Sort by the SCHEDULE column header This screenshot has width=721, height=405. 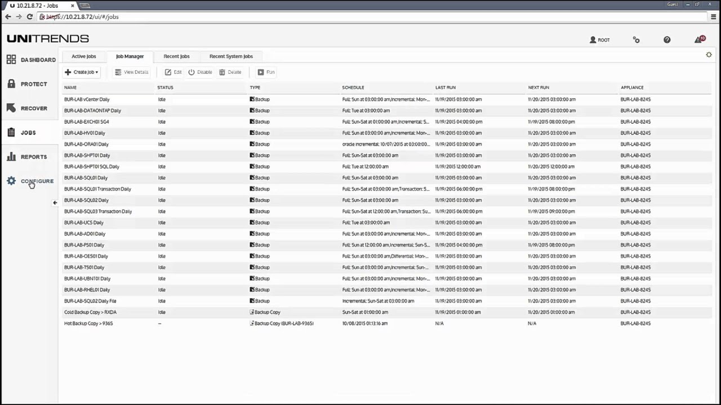point(353,87)
